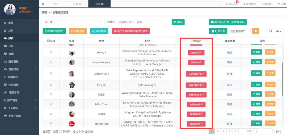The image size is (287, 135).
Task: Click the orange gear icon beside 好友分组
Action: [256, 31]
